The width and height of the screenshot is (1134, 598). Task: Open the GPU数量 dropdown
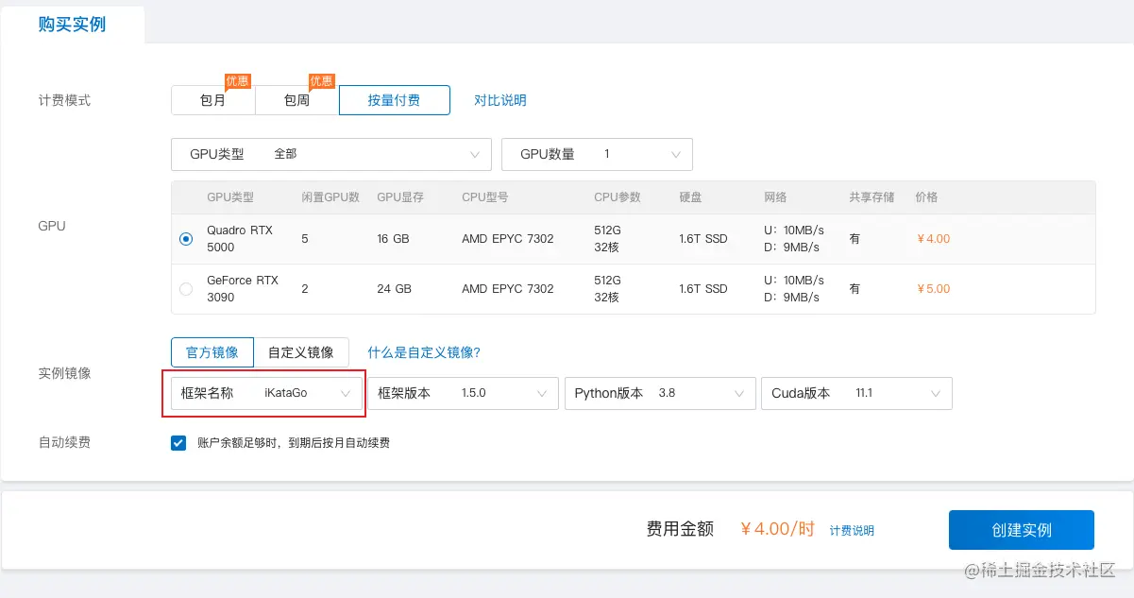596,154
